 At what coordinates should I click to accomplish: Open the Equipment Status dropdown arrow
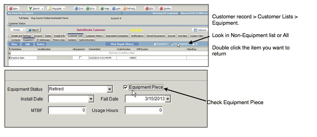pos(110,89)
